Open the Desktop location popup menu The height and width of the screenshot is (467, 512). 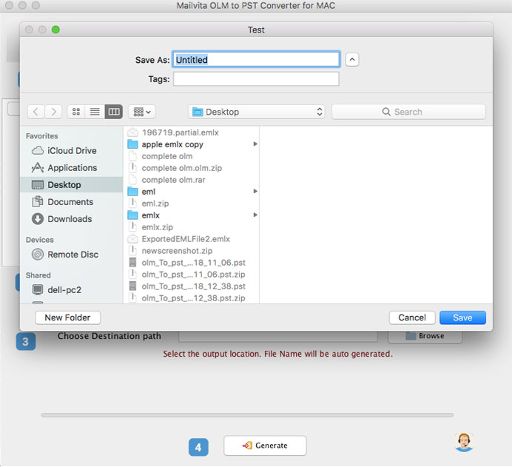coord(257,112)
